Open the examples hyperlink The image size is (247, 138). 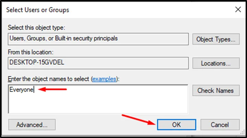pos(104,79)
